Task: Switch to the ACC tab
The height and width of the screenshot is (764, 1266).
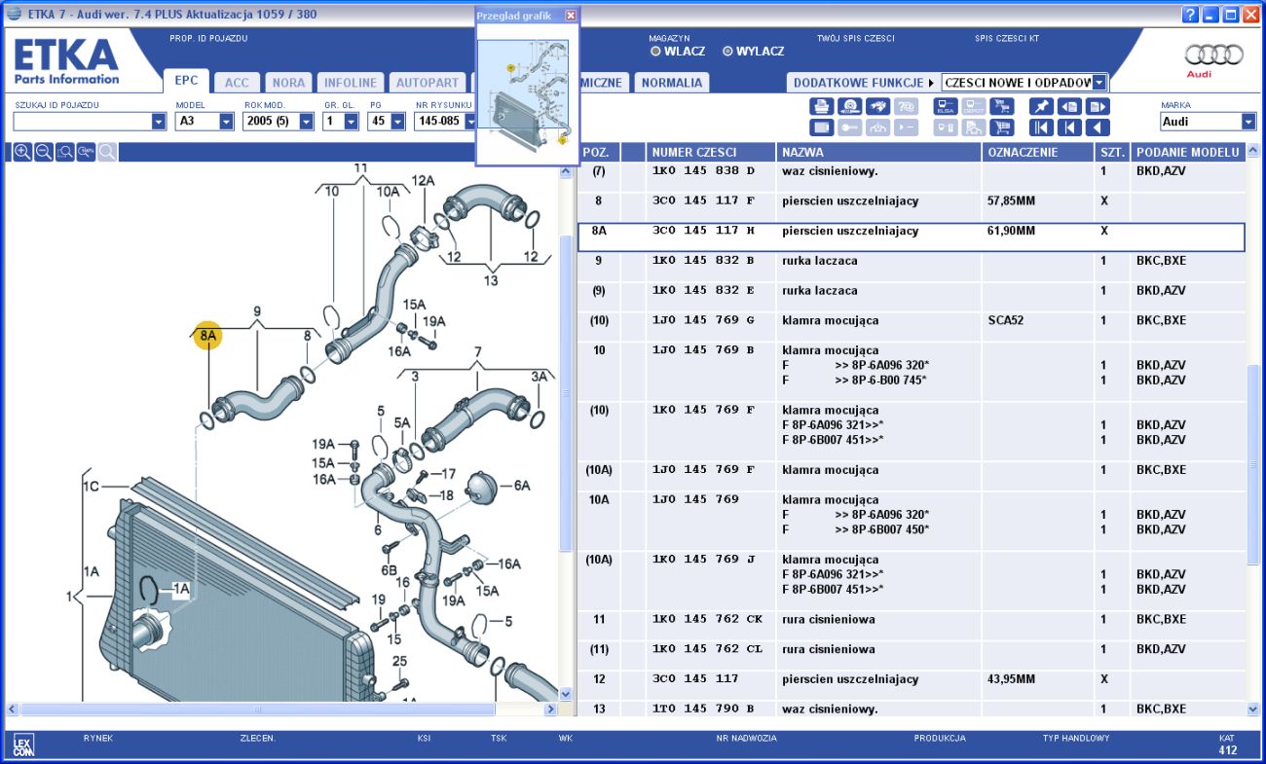Action: pyautogui.click(x=237, y=83)
